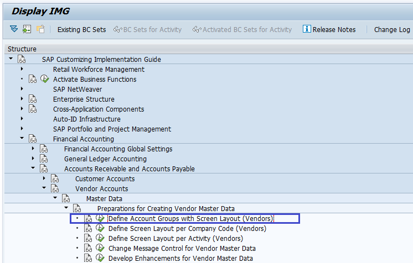Expand Enterprise Structure node
Image resolution: width=413 pixels, height=263 pixels.
[22, 99]
